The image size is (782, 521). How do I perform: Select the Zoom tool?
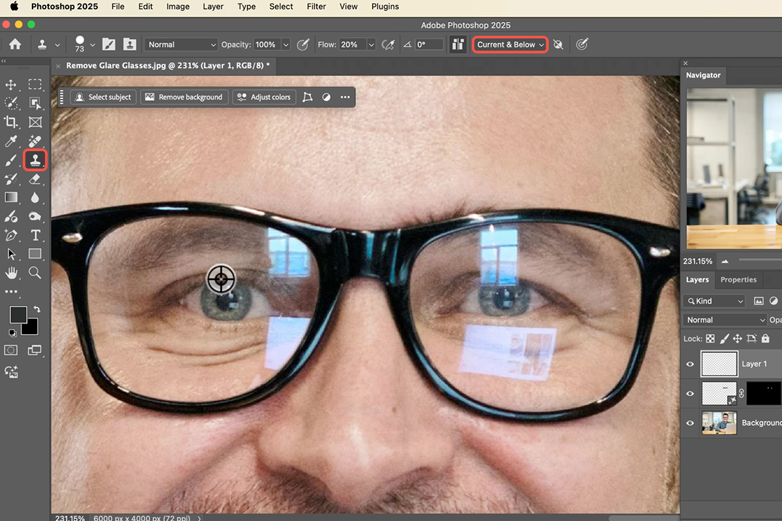tap(35, 273)
